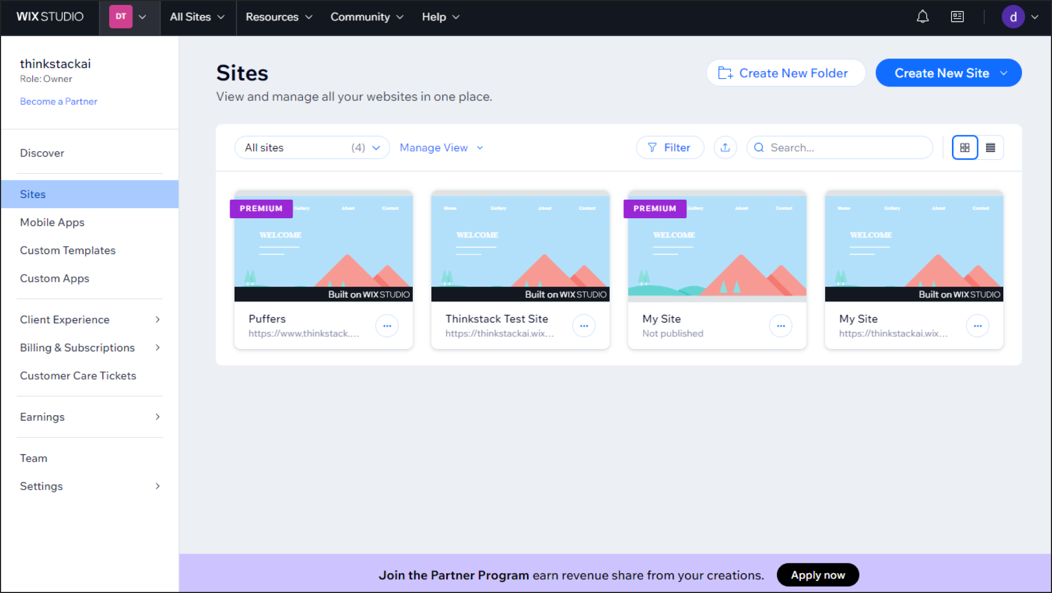
Task: Click the list view icon
Action: pyautogui.click(x=991, y=147)
